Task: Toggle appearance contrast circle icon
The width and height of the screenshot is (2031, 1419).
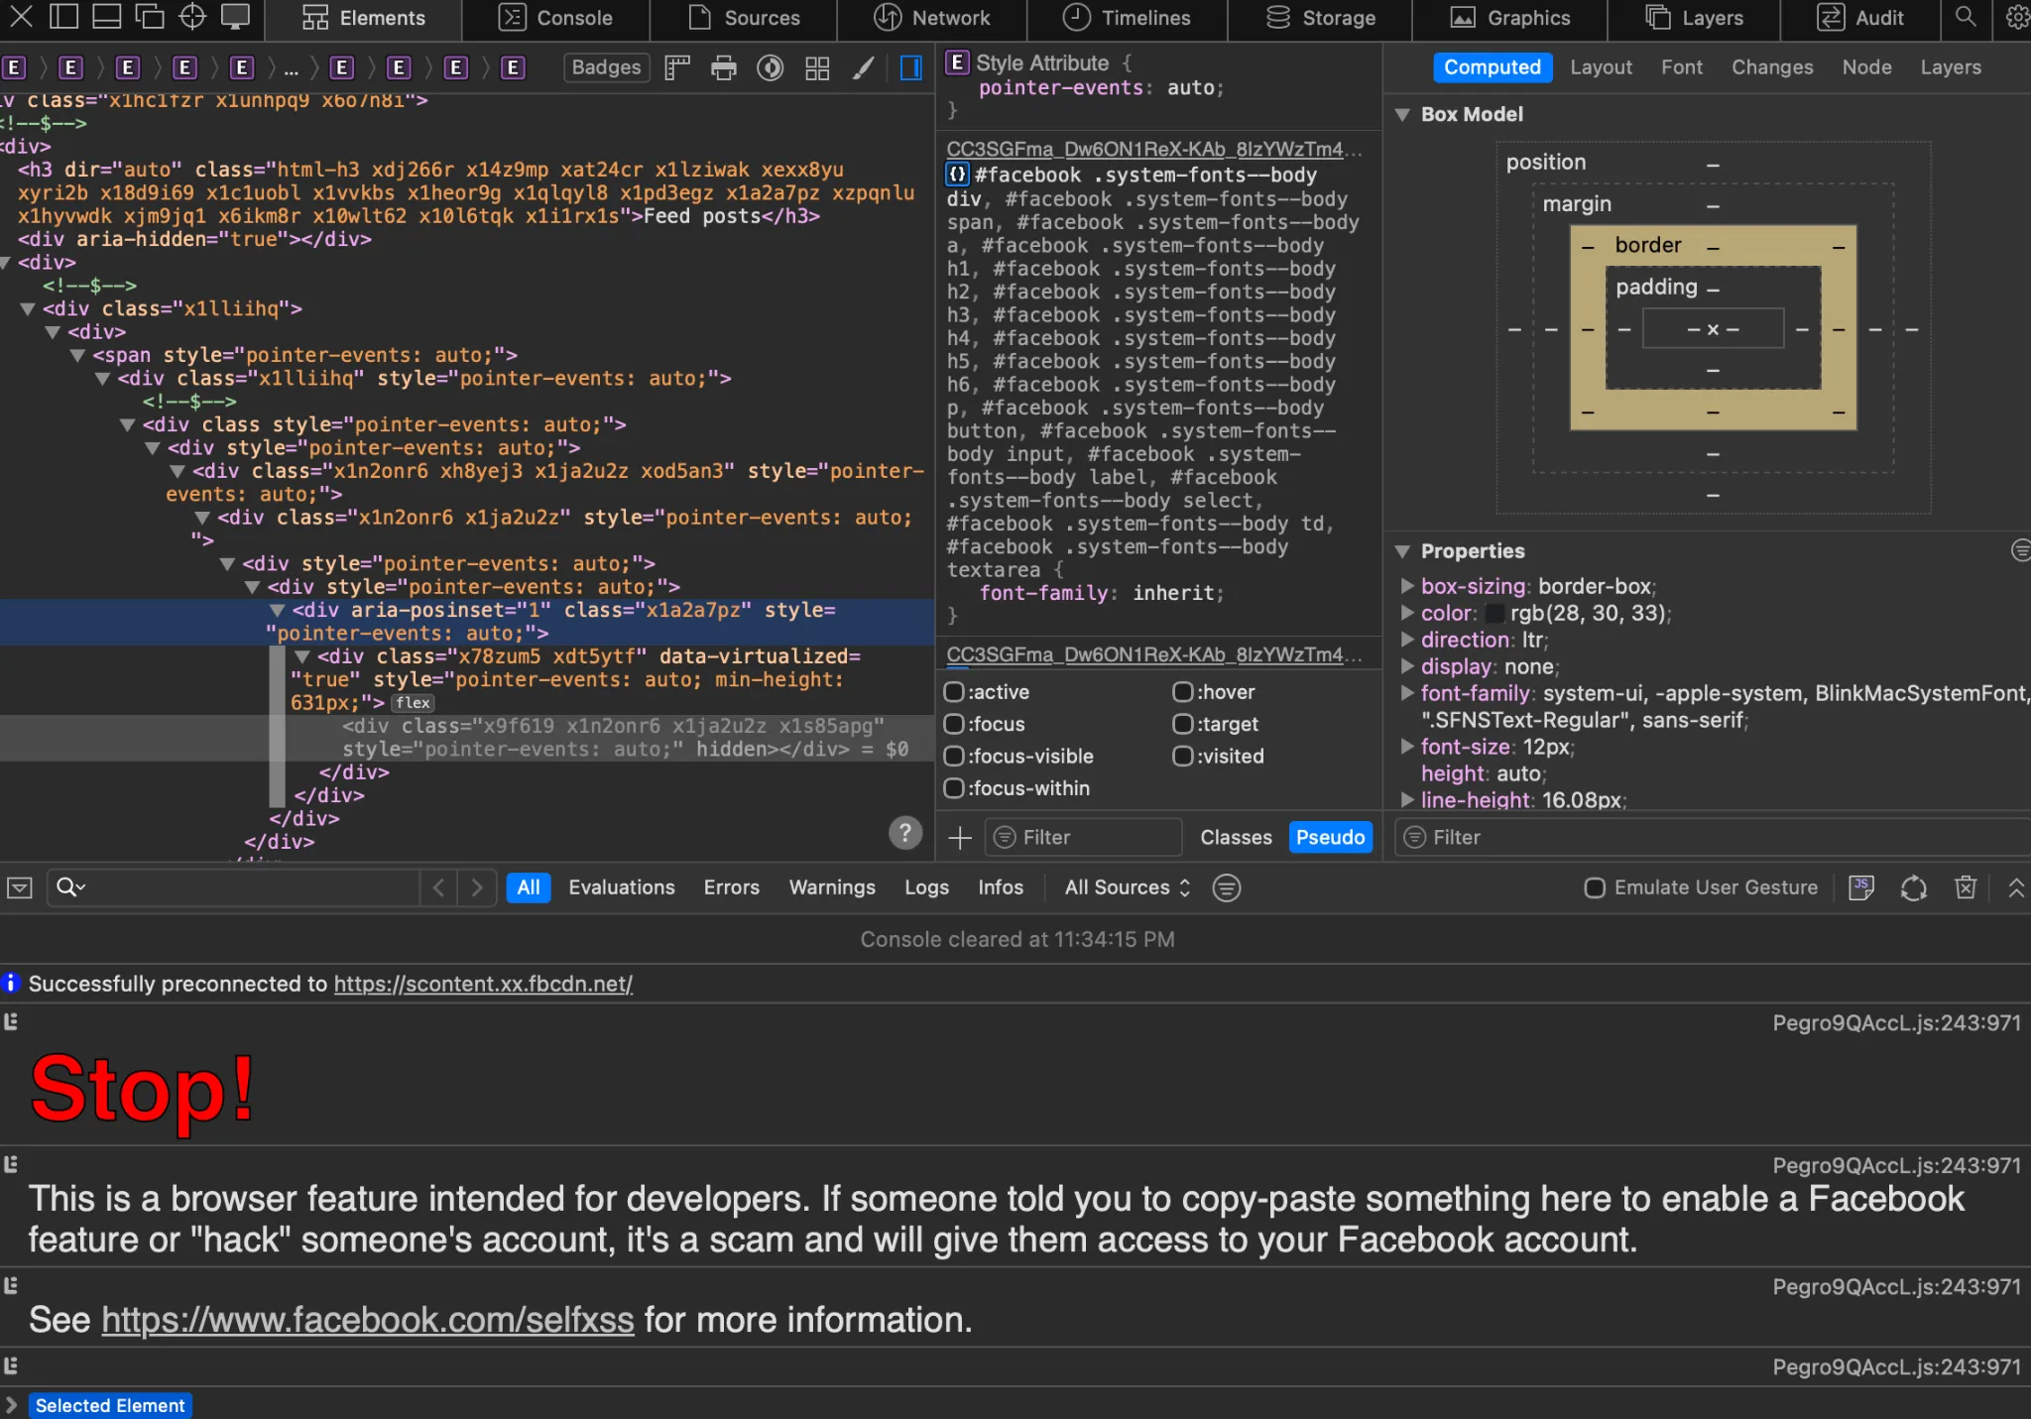Action: click(x=771, y=67)
